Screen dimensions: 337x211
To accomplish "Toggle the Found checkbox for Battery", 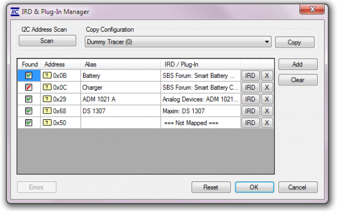I will point(29,75).
